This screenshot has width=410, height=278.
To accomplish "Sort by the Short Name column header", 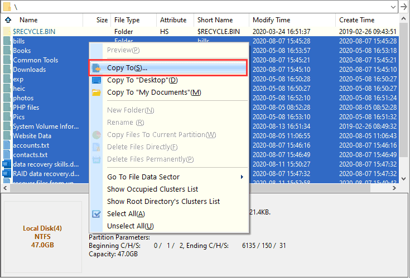I will tap(215, 20).
